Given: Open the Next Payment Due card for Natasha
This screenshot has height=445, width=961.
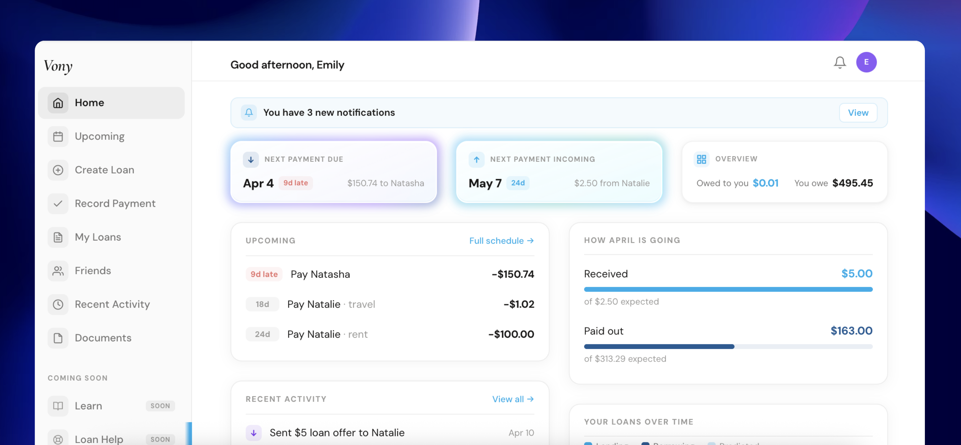Looking at the screenshot, I should tap(333, 171).
